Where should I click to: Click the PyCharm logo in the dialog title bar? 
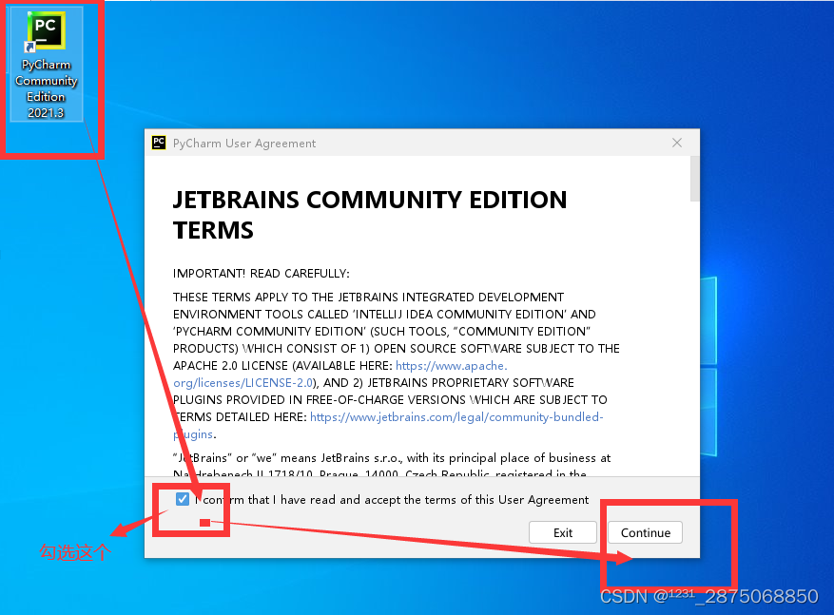159,143
